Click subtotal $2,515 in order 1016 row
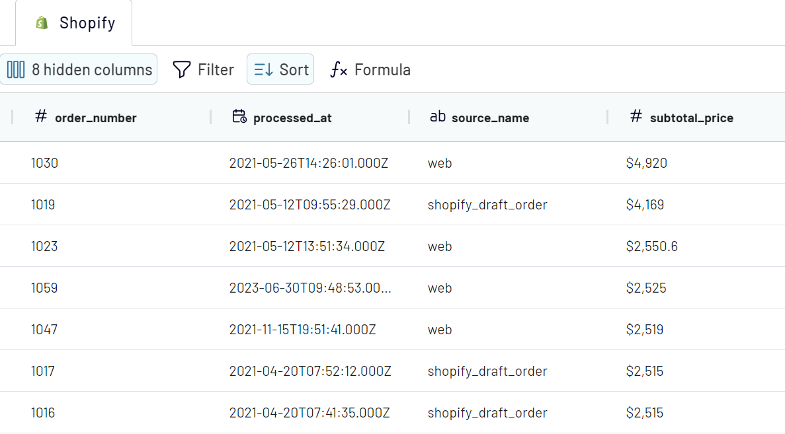This screenshot has width=785, height=434. point(644,412)
